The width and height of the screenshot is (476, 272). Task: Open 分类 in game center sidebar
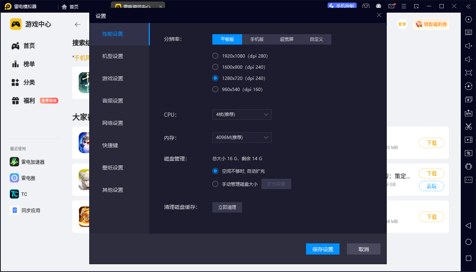[23, 82]
